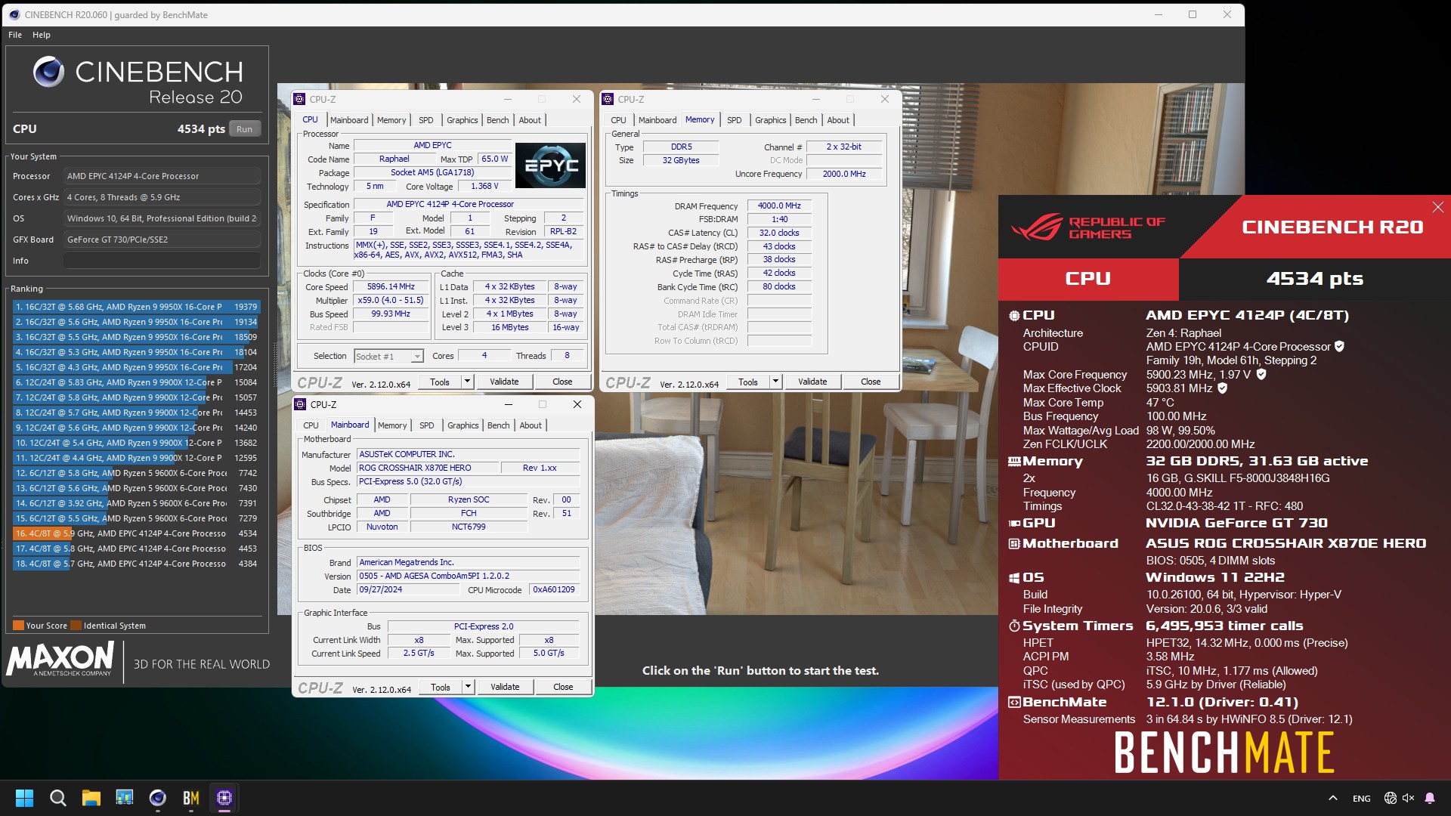Screen dimensions: 1451x816
Task: Click CPU-Z Memory window title icon
Action: (608, 99)
